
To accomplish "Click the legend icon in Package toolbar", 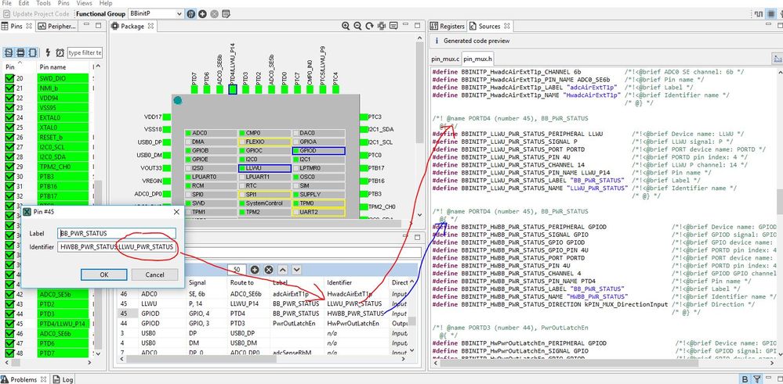I will point(393,26).
